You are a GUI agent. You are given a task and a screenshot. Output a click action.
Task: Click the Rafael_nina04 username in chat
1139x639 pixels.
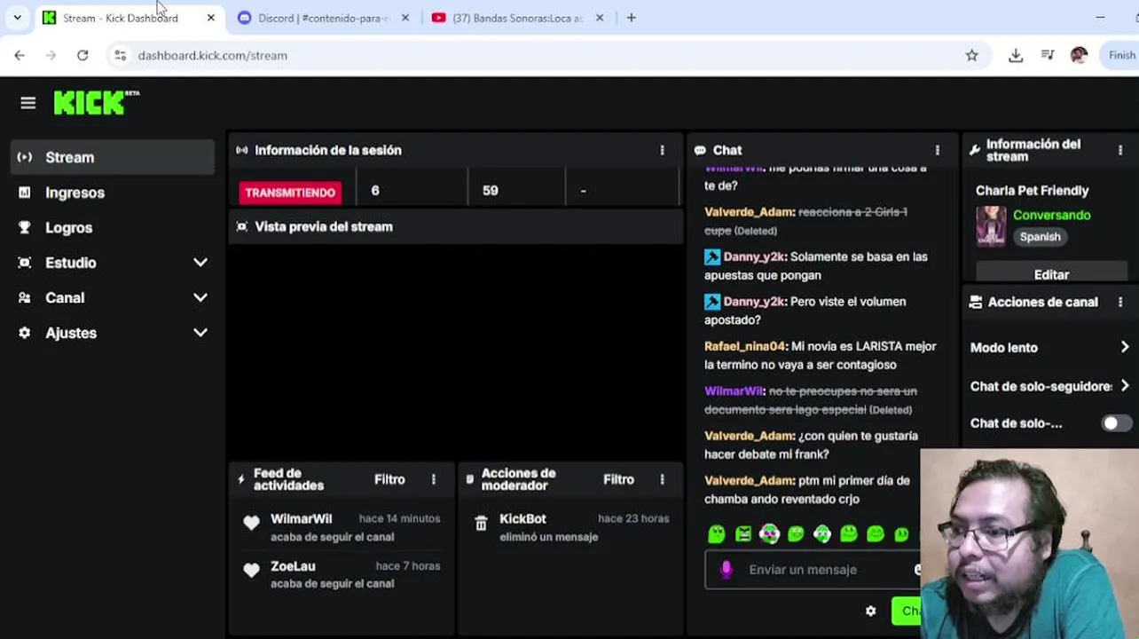coord(745,346)
